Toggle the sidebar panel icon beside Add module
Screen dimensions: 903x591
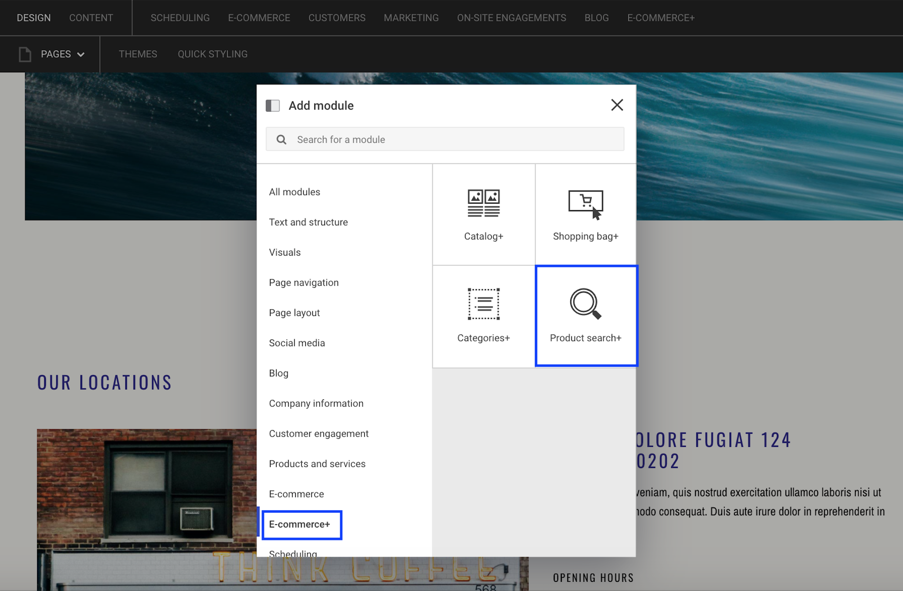273,106
